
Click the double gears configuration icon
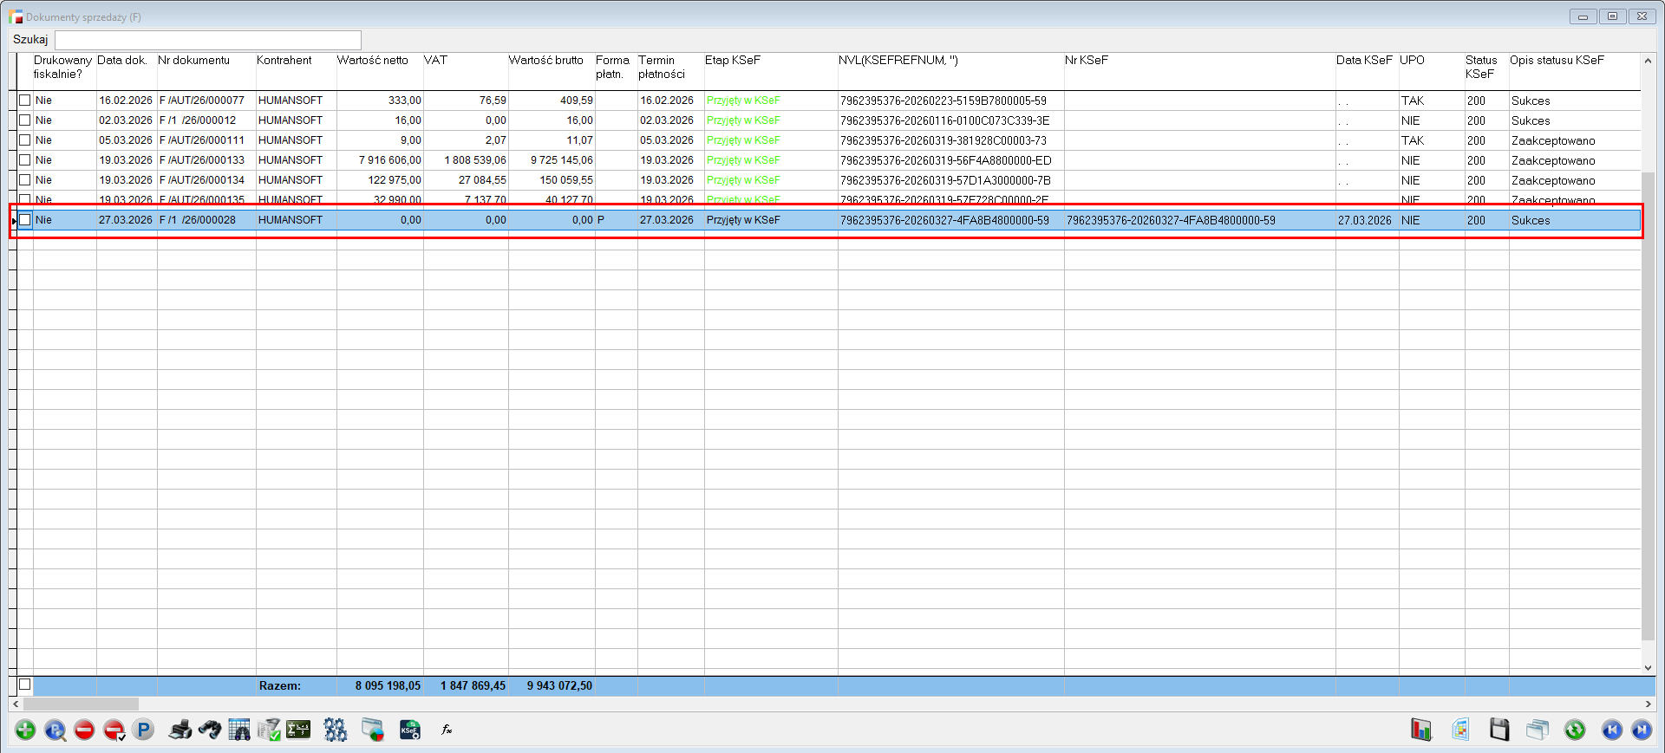point(336,730)
